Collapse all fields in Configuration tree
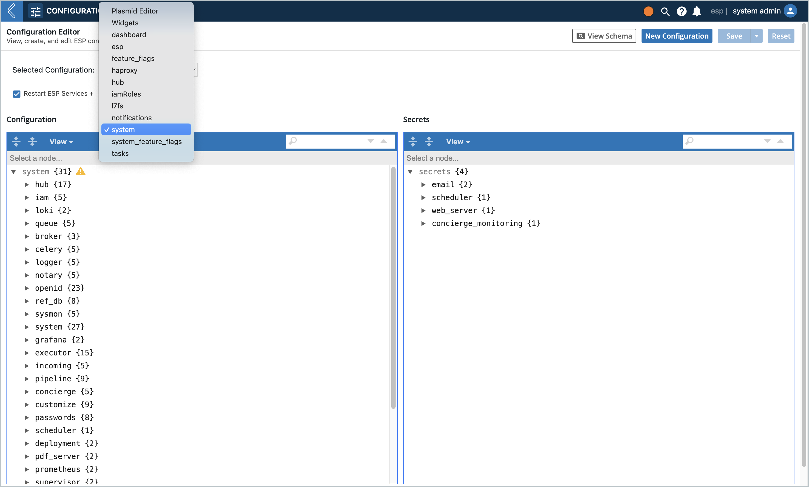The width and height of the screenshot is (809, 487). pyautogui.click(x=32, y=142)
